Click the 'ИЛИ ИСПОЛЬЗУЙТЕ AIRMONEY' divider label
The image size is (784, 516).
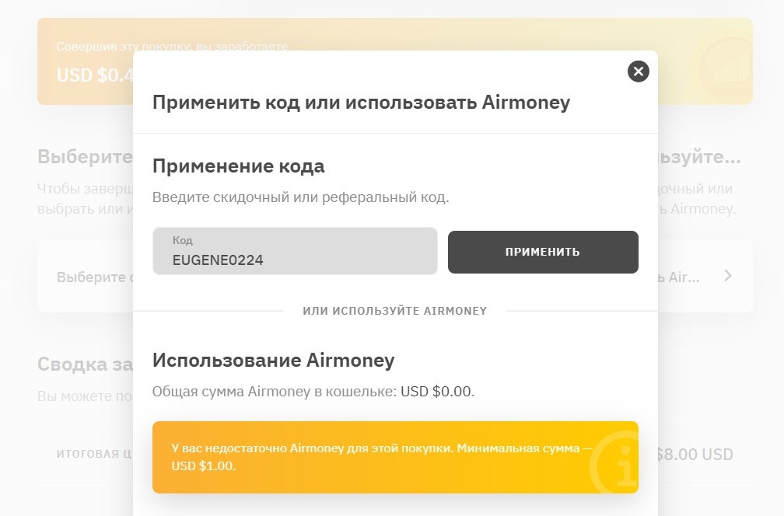tap(394, 311)
